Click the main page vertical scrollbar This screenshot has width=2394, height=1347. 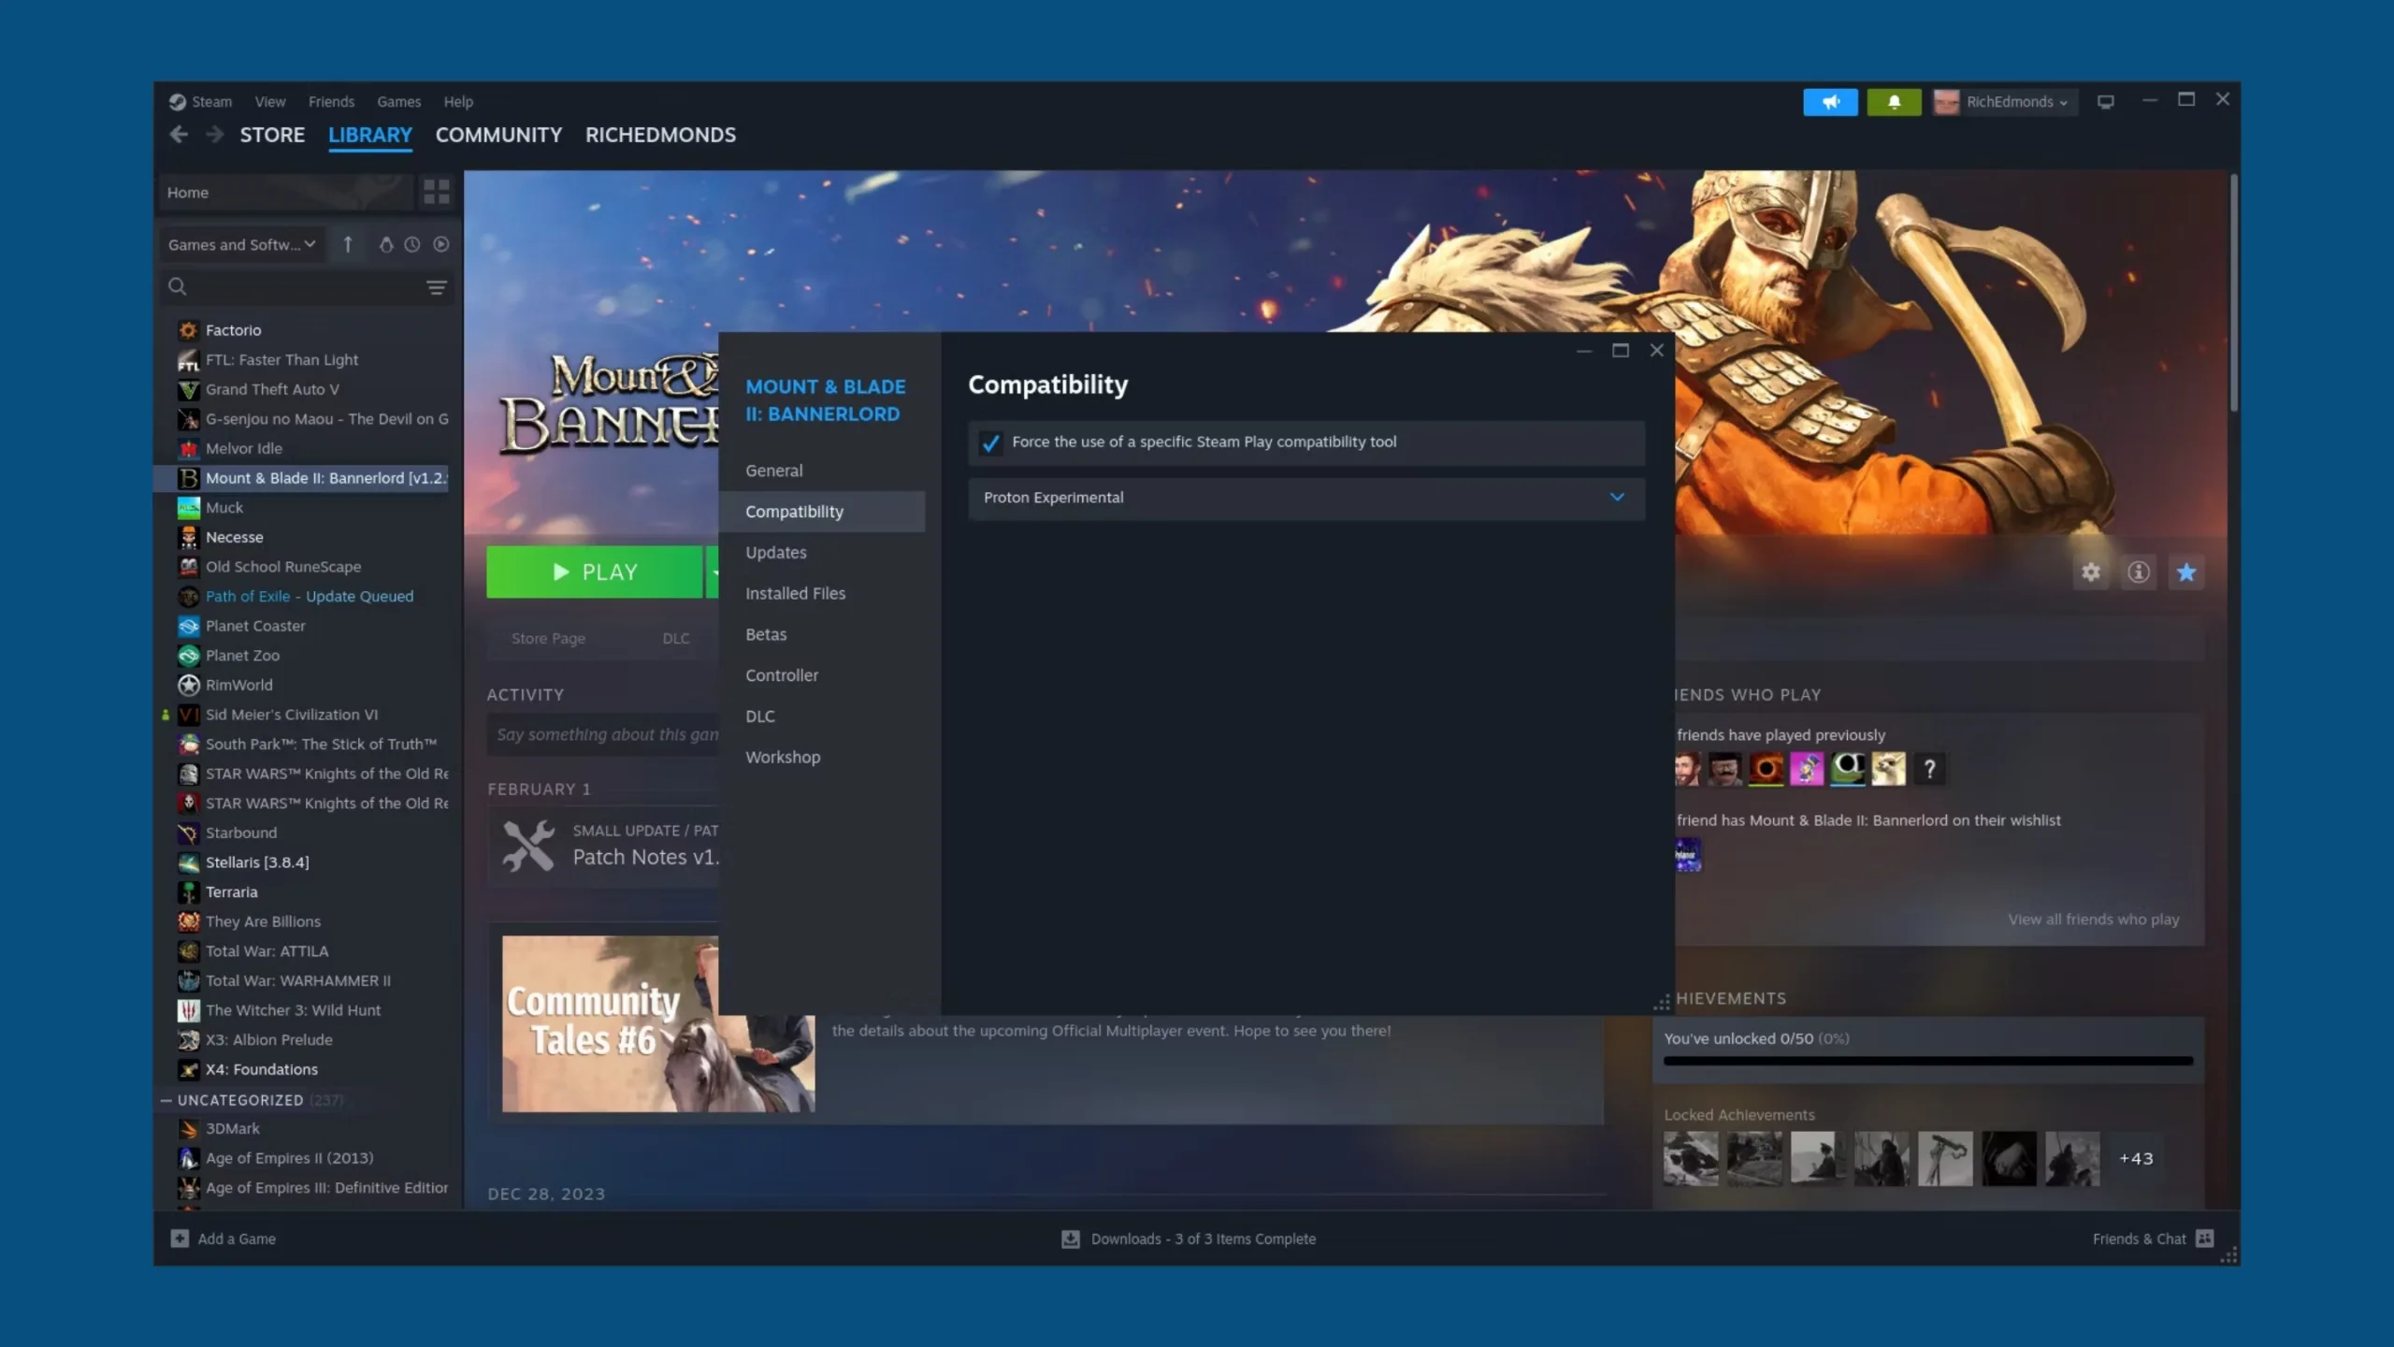[x=2233, y=292]
